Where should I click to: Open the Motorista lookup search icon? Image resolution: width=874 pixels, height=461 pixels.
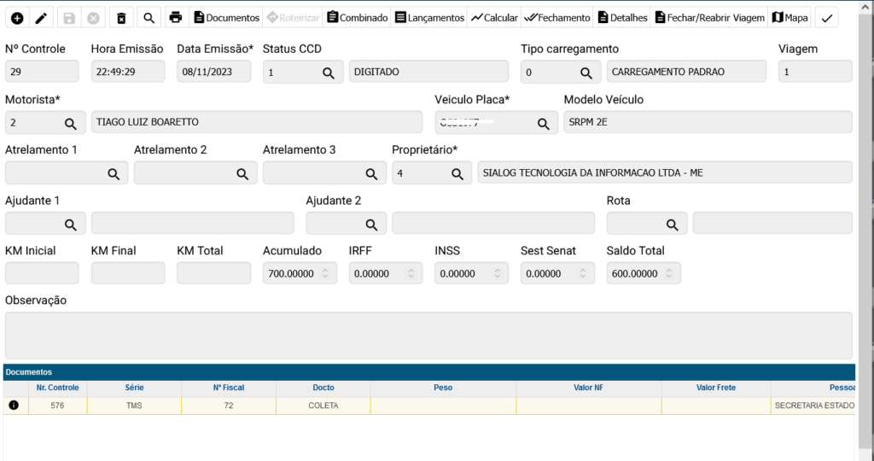tap(71, 124)
